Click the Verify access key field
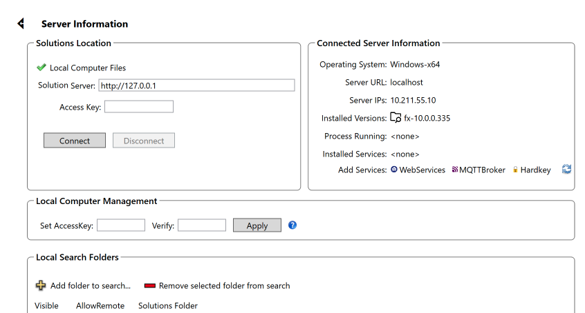 [202, 225]
